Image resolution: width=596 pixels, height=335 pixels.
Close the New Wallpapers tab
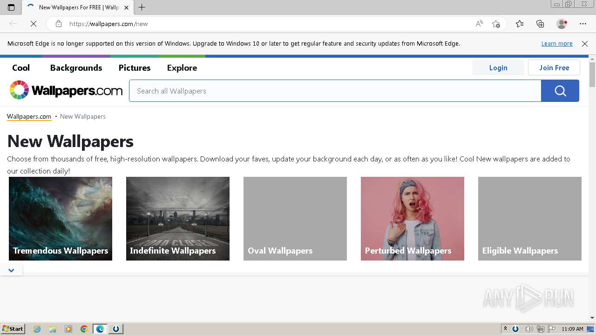(126, 7)
